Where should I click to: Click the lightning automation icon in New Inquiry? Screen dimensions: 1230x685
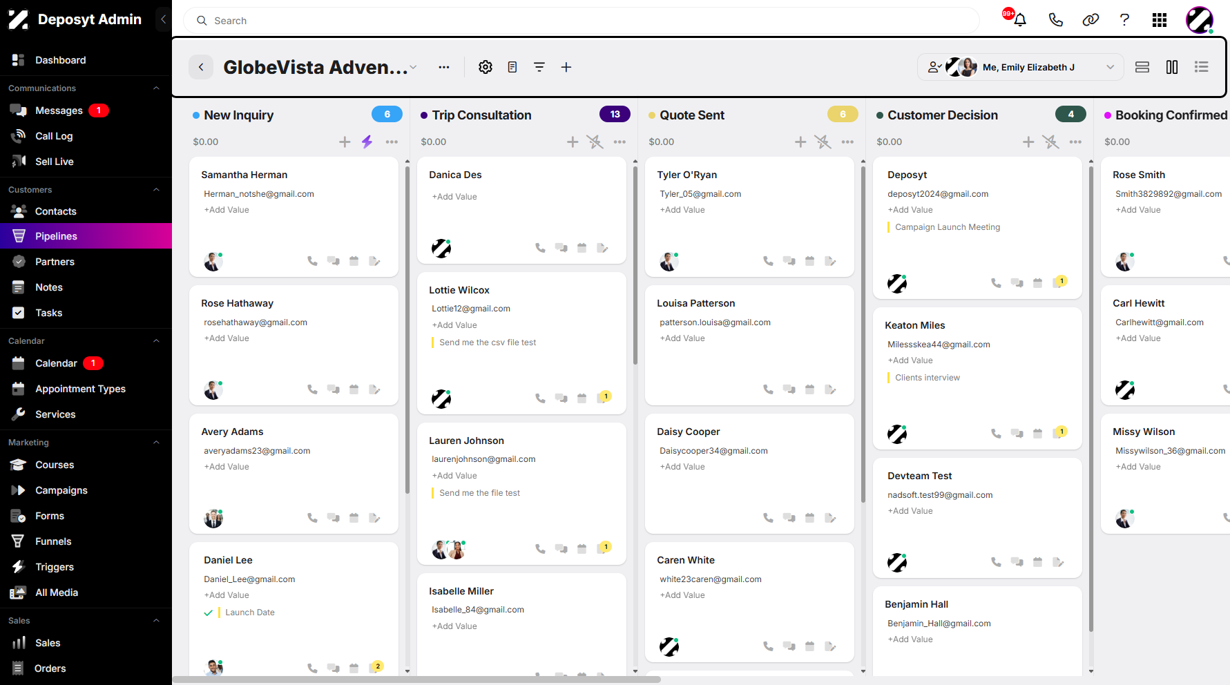coord(367,142)
